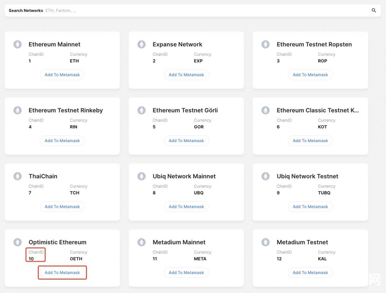Select the Ethereum Mainnet title text

point(55,44)
